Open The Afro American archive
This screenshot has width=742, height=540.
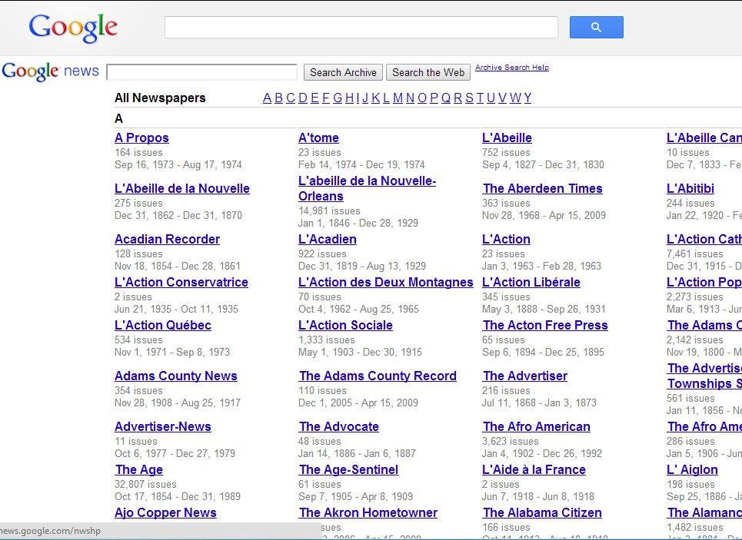536,427
